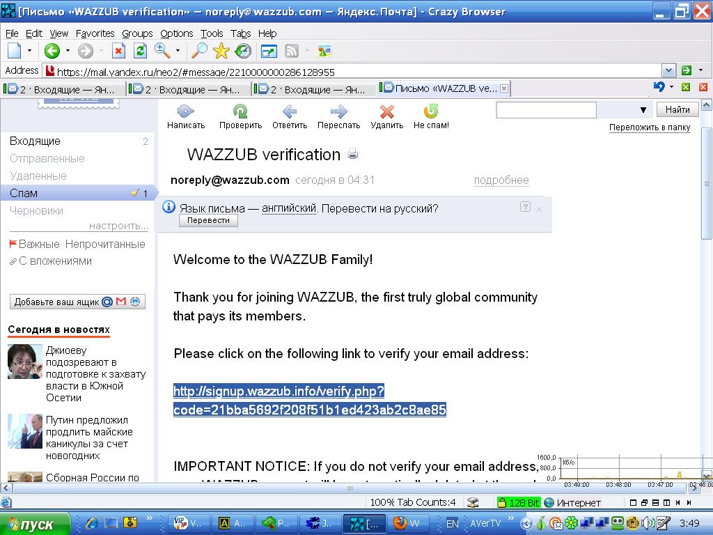Click Проверить to check new mail
The image size is (713, 535).
coord(240,116)
